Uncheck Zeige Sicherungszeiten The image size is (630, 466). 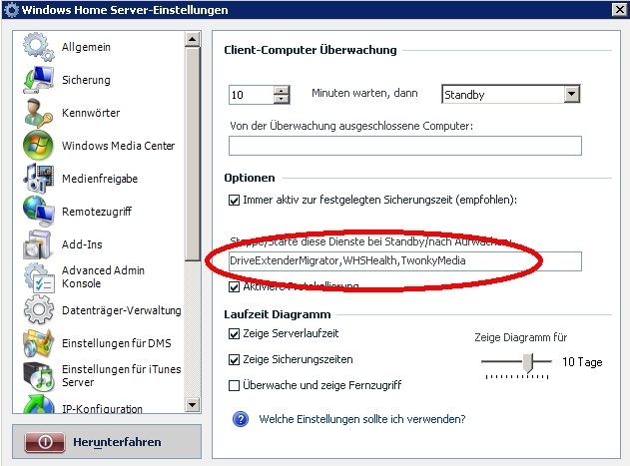(234, 359)
